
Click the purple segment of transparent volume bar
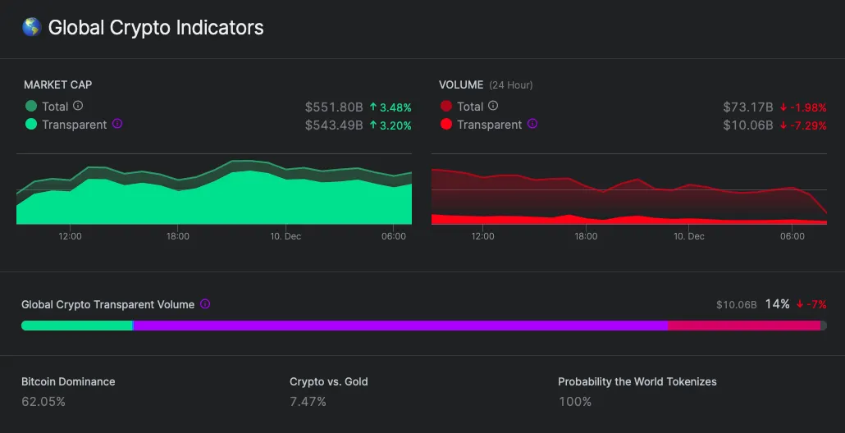[401, 326]
